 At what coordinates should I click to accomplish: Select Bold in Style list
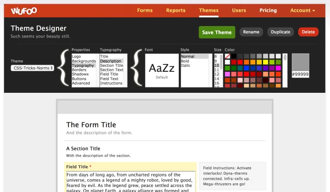pos(185,61)
